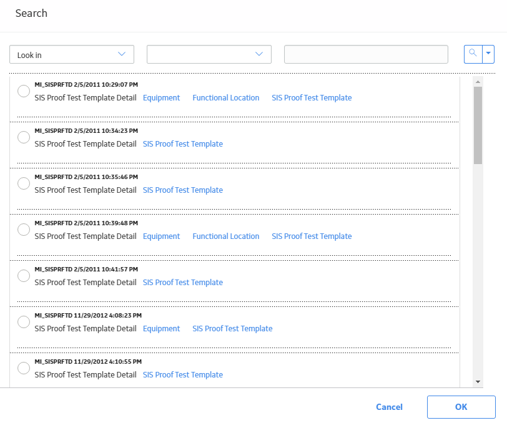Click the Cancel button
507x428 pixels.
point(389,407)
